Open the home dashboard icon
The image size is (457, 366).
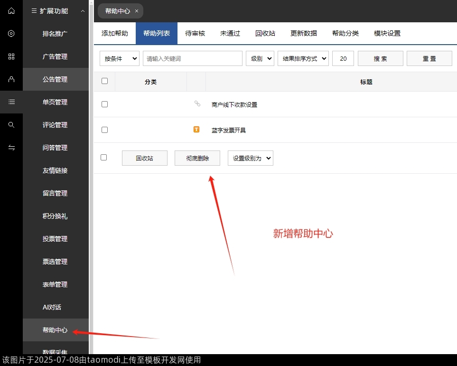click(11, 11)
